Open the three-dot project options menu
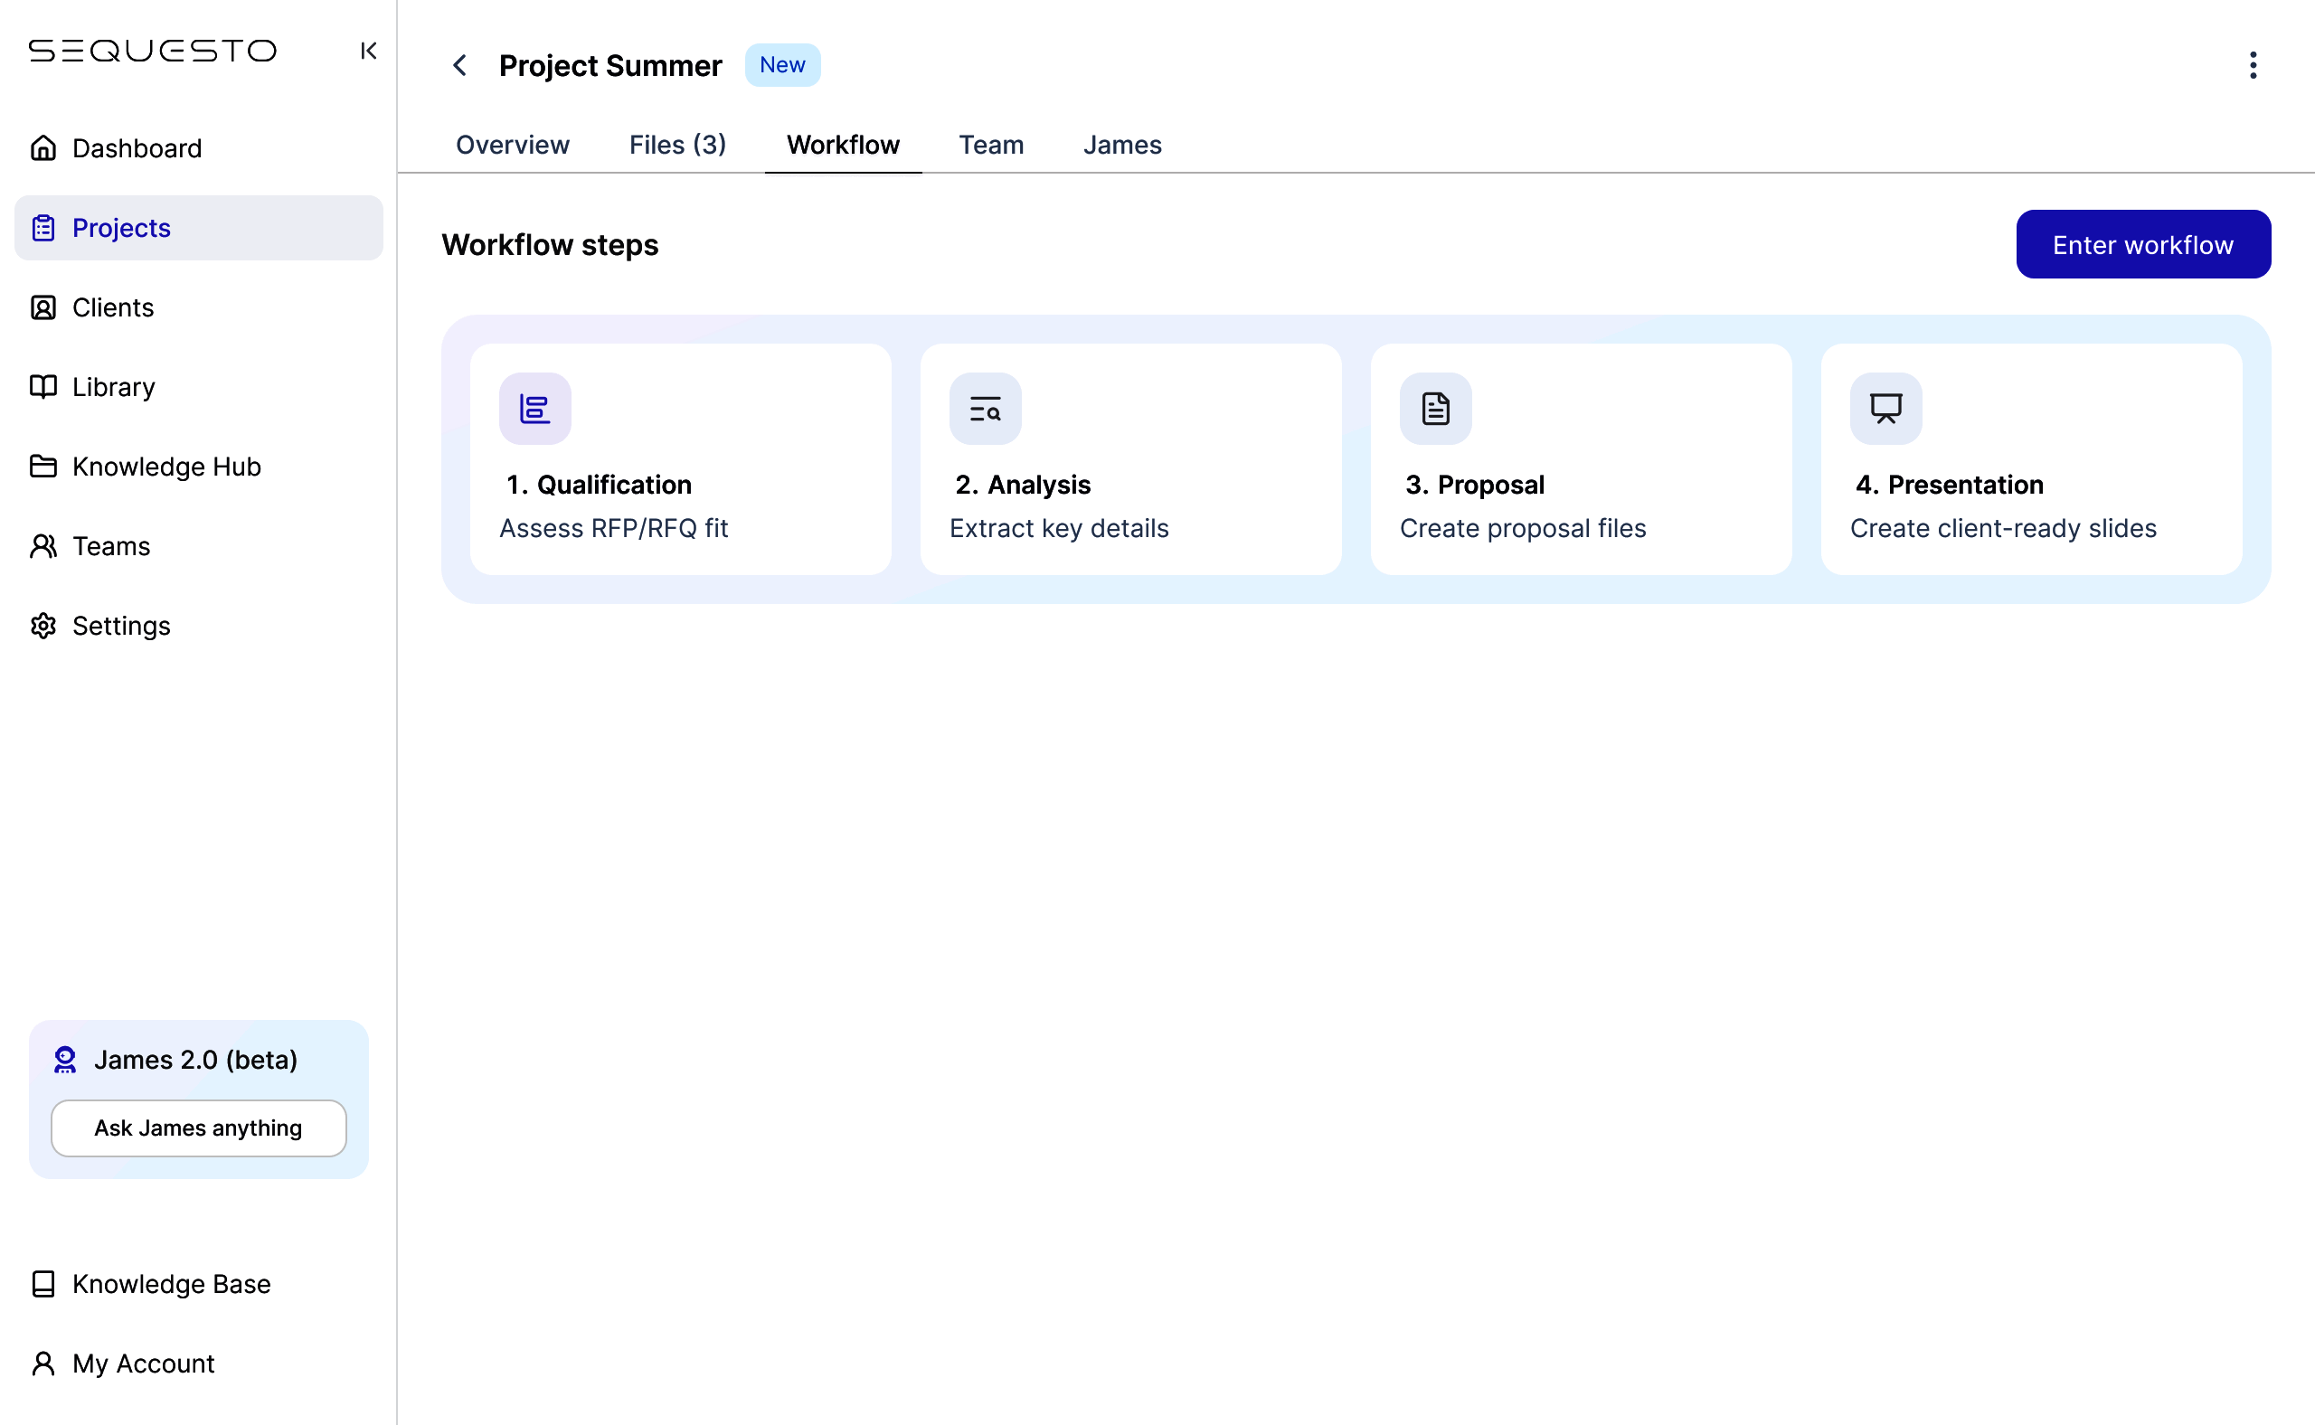 click(2253, 65)
